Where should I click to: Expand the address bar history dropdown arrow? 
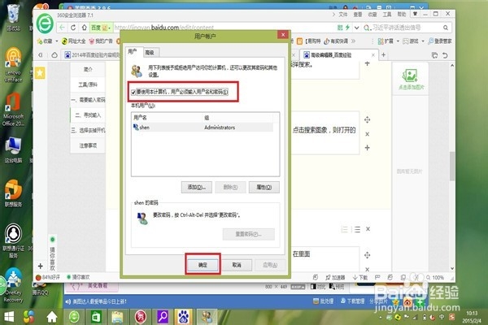357,28
